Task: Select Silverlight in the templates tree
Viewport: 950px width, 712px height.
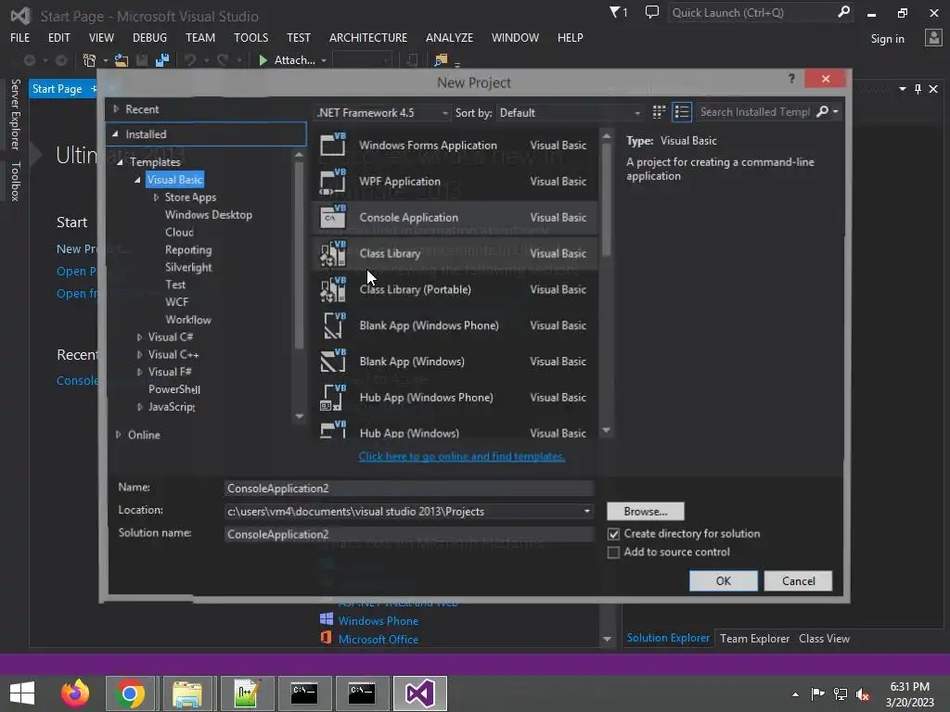Action: pos(188,268)
